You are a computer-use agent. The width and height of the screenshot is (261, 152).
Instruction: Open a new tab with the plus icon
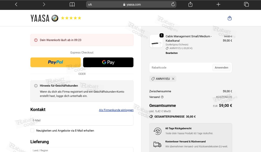point(218,5)
